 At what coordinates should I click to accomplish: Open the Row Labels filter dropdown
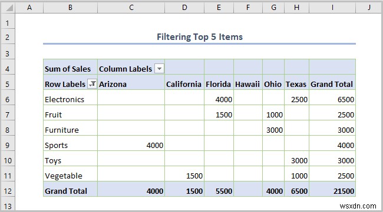92,84
